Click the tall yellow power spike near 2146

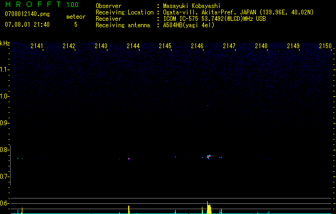(x=209, y=208)
